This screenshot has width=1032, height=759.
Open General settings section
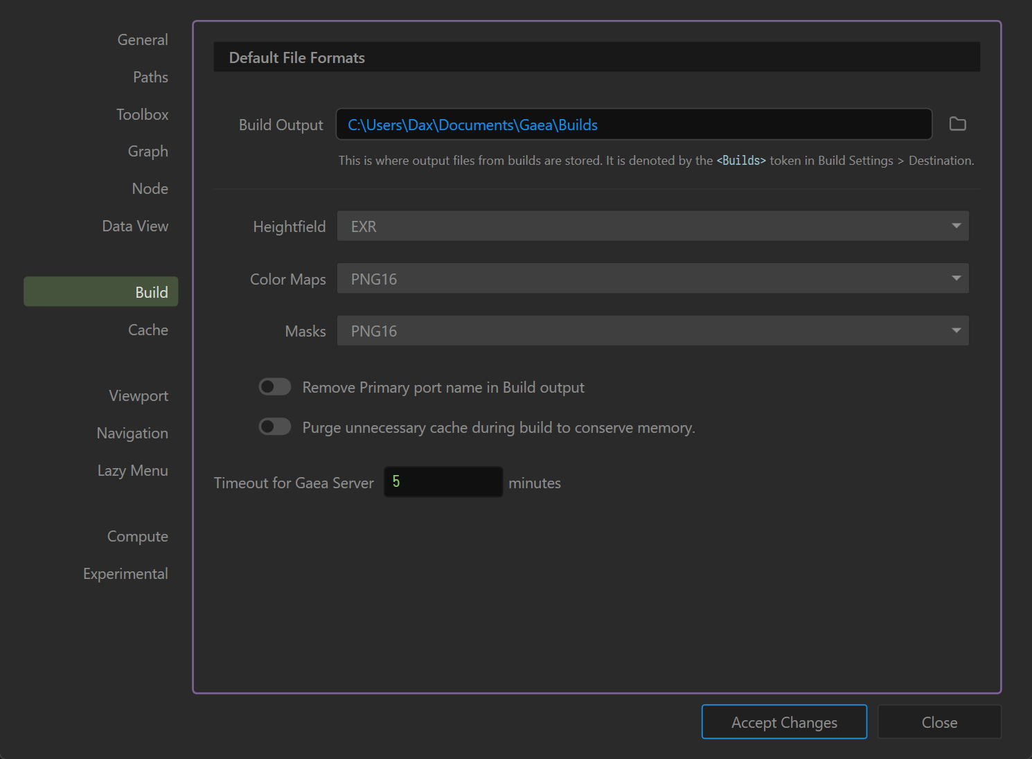[143, 39]
